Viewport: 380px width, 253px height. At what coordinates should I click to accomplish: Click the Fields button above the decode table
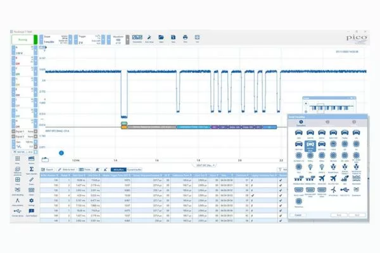[x=85, y=170]
